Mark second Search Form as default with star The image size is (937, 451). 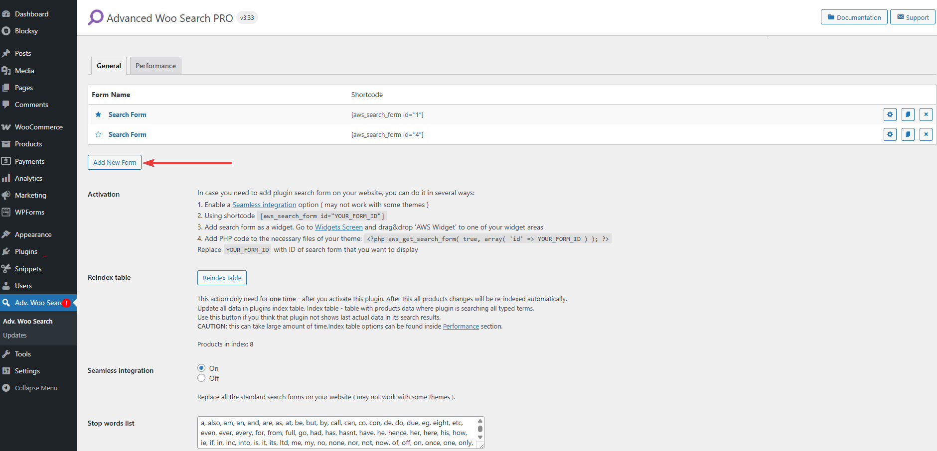(98, 134)
